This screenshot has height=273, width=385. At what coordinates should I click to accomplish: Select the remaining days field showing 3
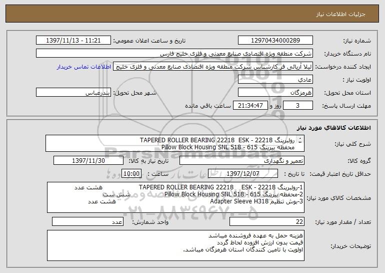pyautogui.click(x=298, y=106)
